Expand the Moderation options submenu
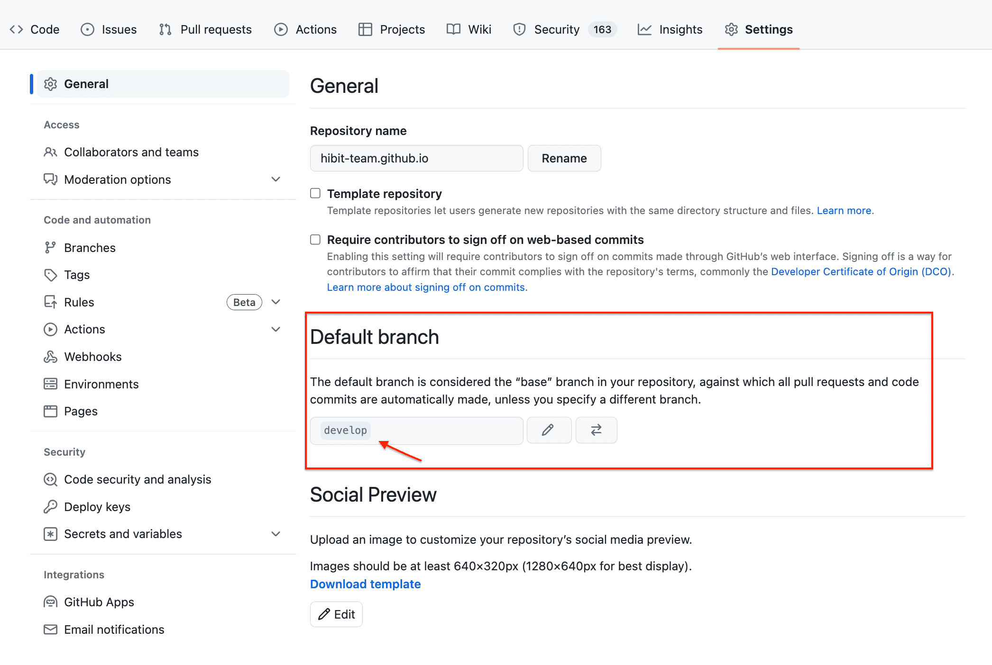Viewport: 992px width, 665px height. [x=276, y=179]
